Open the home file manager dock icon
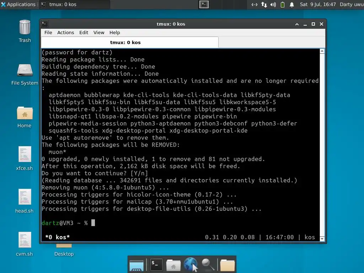The height and width of the screenshot is (273, 364). [173, 265]
